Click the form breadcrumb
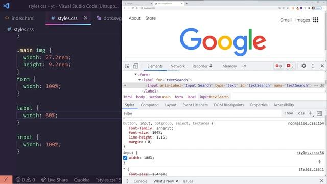Viewport: 327px width, 184px height. (179, 97)
